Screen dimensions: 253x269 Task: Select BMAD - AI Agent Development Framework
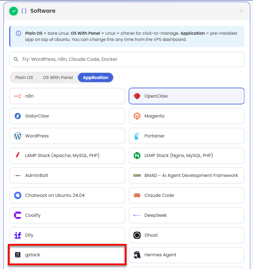[x=186, y=175]
